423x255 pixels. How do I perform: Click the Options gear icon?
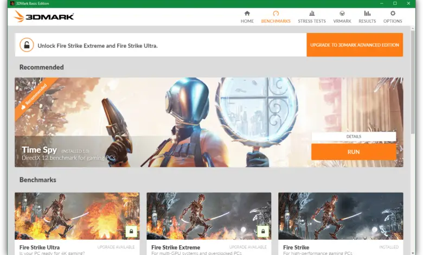[393, 13]
